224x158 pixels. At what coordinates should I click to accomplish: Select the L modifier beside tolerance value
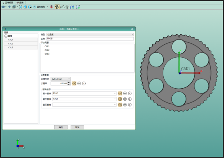click(x=84, y=83)
